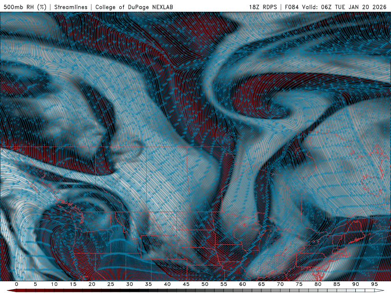
Task: Click the colorbar label '50'
Action: pyautogui.click(x=205, y=284)
